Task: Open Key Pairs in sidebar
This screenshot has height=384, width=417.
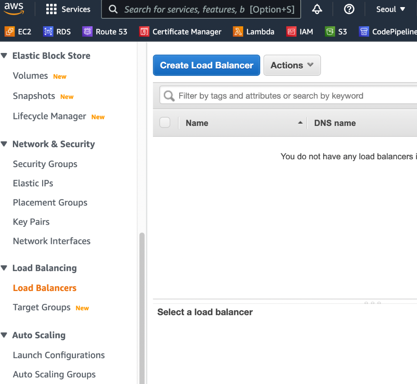Action: coord(31,222)
